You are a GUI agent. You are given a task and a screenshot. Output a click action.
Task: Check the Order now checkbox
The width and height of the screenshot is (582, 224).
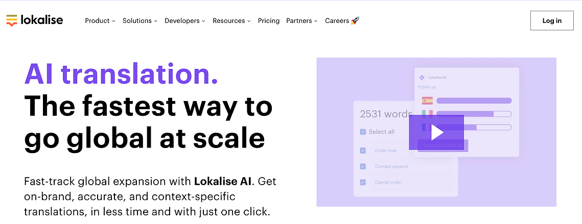click(363, 151)
